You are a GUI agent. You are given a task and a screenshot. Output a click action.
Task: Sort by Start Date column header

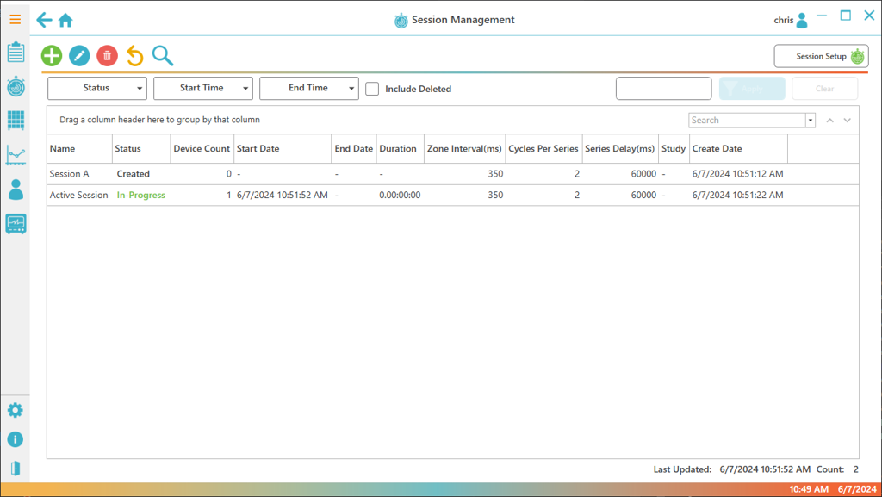point(283,148)
